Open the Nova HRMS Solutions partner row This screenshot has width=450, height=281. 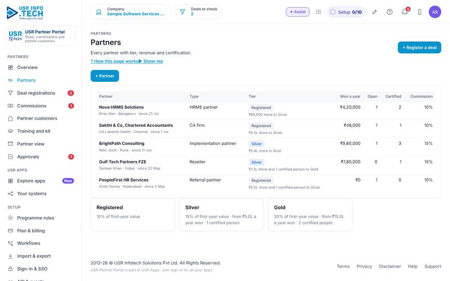[x=266, y=111]
